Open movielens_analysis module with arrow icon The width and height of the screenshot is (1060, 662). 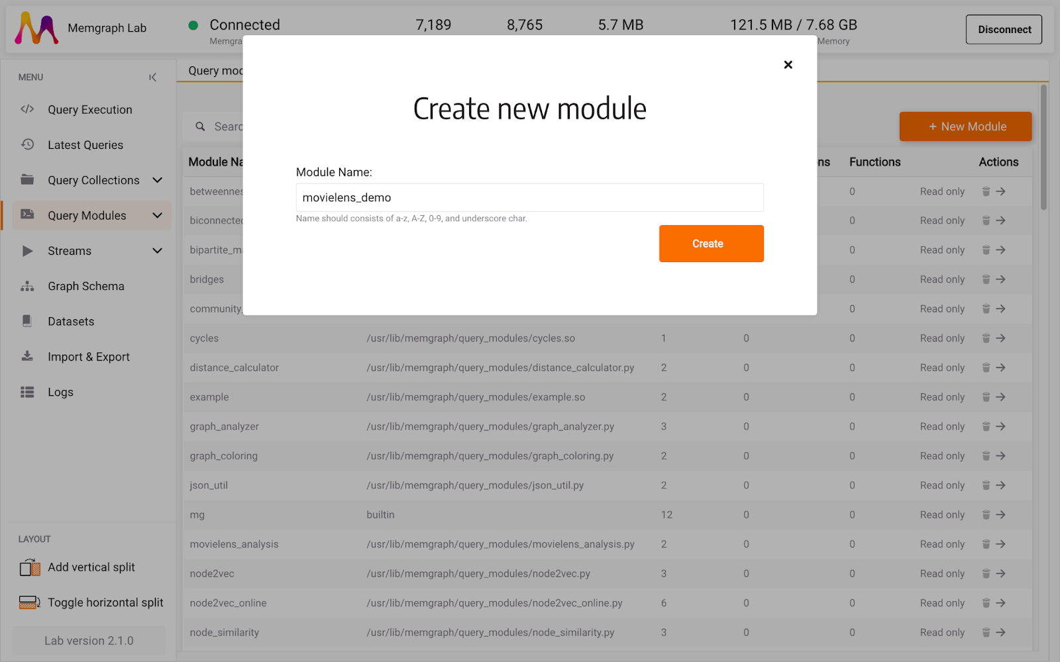pyautogui.click(x=1001, y=544)
